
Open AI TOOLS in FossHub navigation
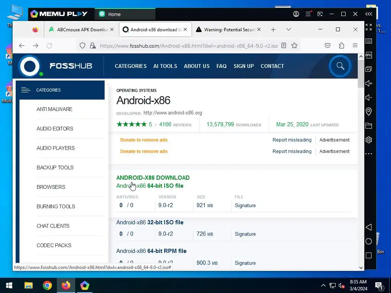point(165,66)
